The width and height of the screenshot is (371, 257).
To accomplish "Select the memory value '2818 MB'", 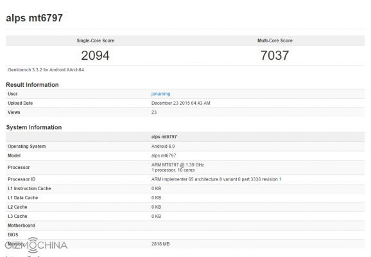I will click(160, 244).
